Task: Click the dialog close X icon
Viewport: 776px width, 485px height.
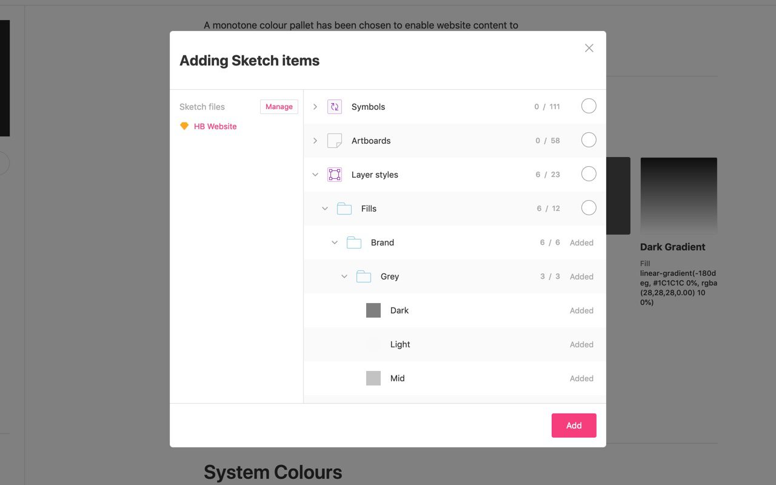Action: (x=589, y=47)
